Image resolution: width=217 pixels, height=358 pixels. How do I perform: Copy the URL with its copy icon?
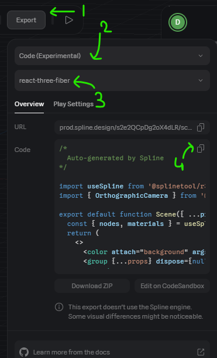point(201,127)
